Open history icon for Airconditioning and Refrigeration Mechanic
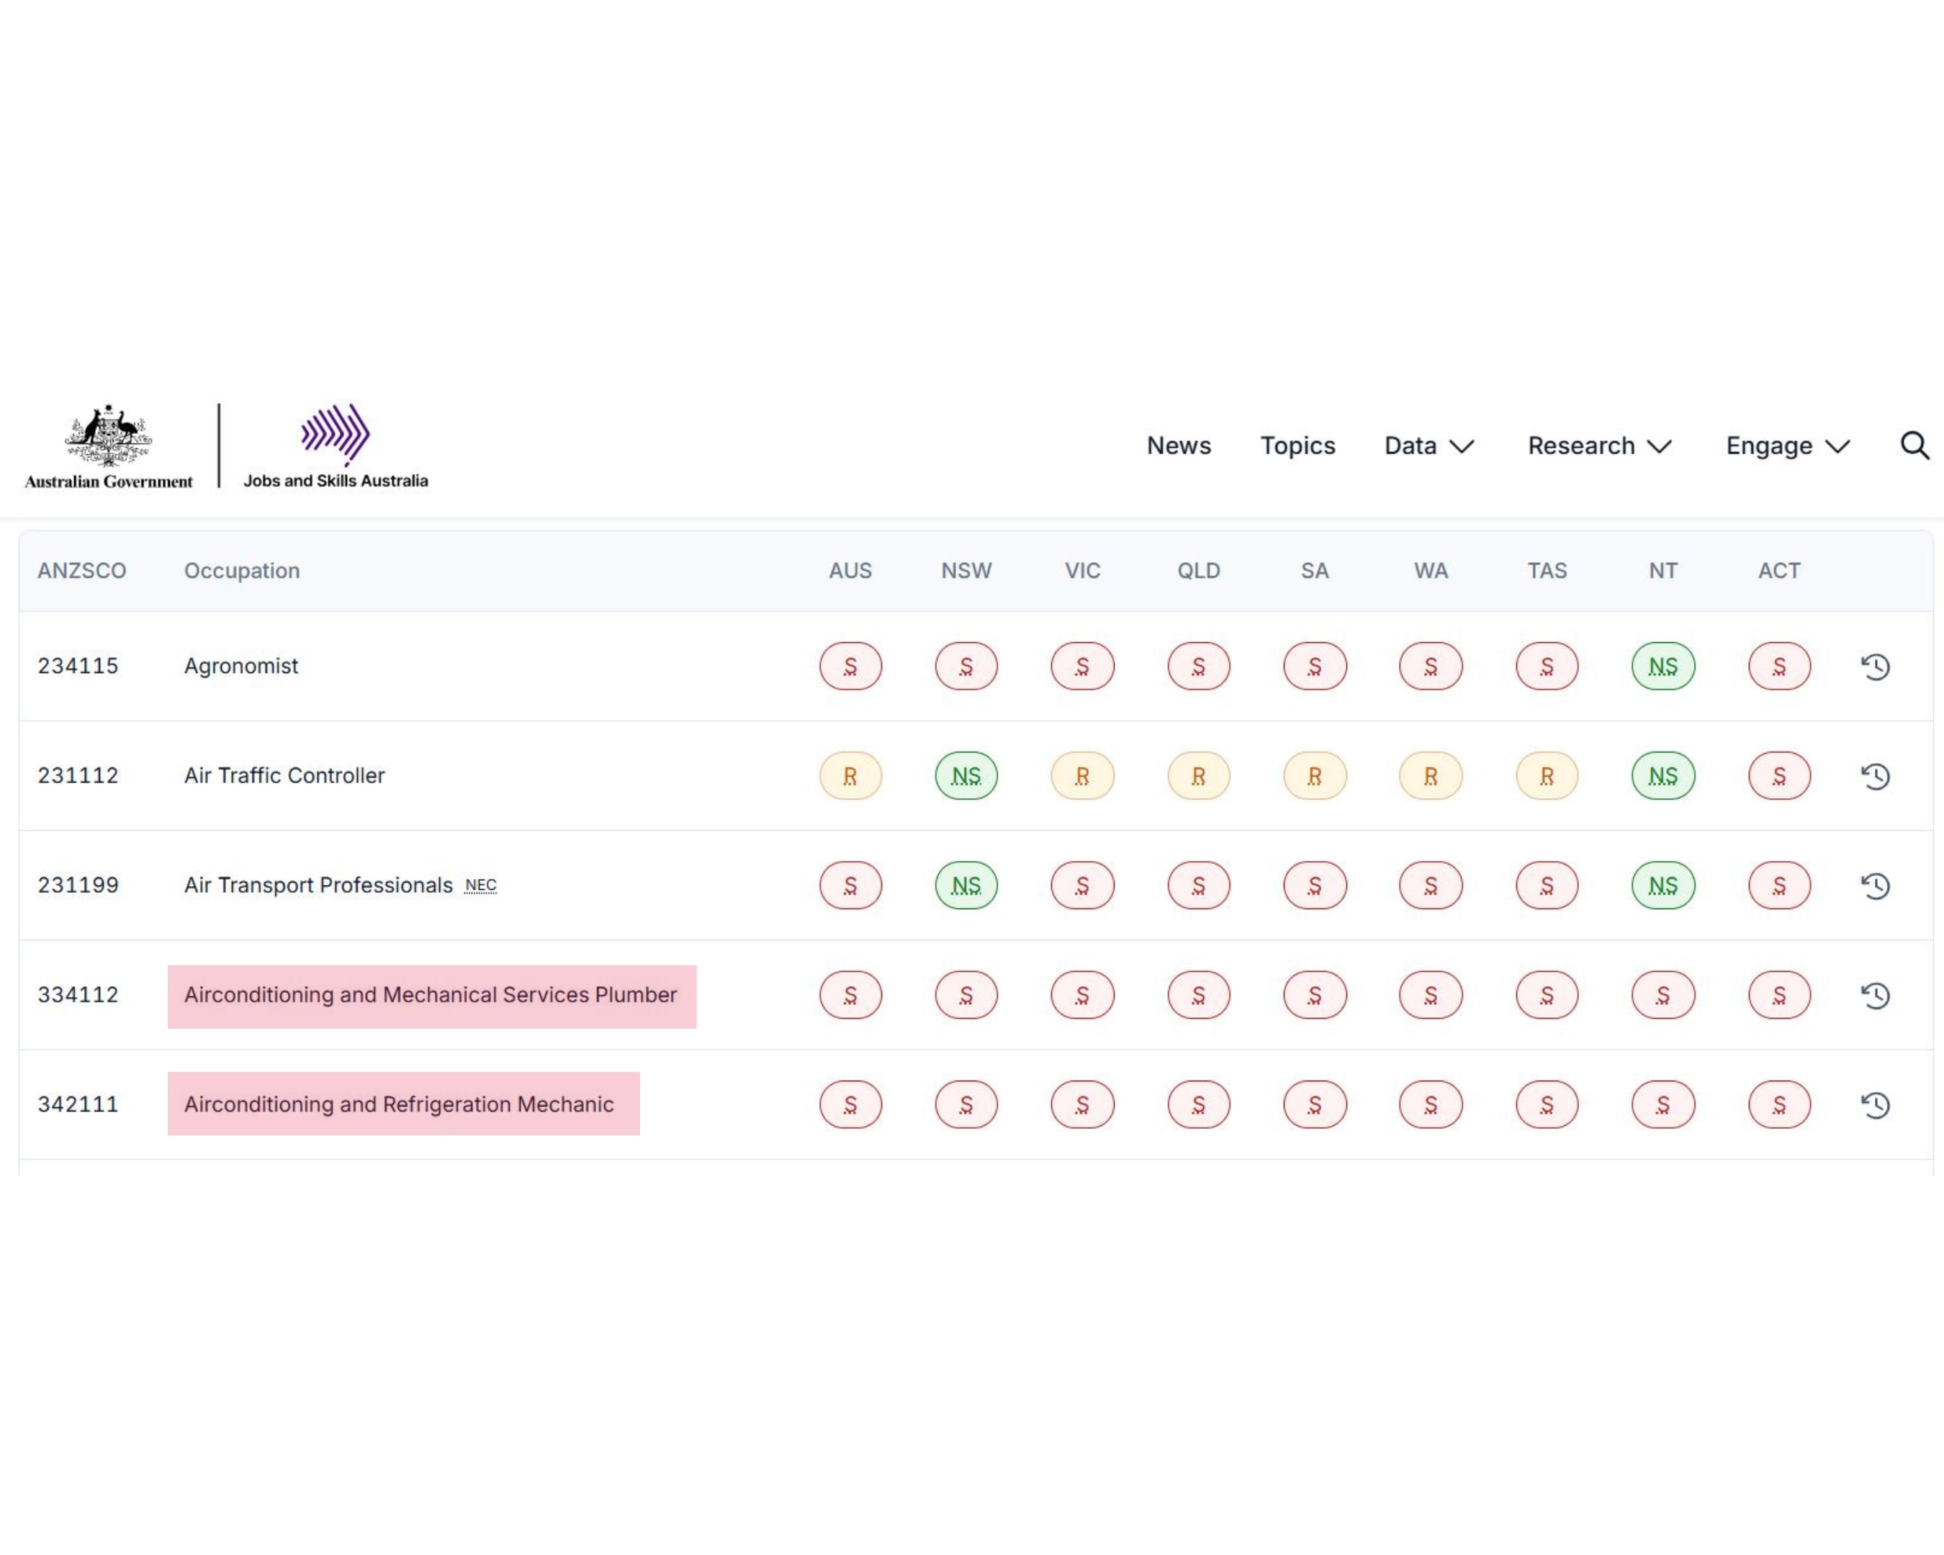Viewport: 1944px width, 1555px height. click(1876, 1104)
